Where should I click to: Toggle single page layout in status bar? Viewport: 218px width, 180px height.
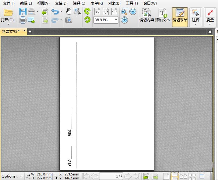pos(166,176)
